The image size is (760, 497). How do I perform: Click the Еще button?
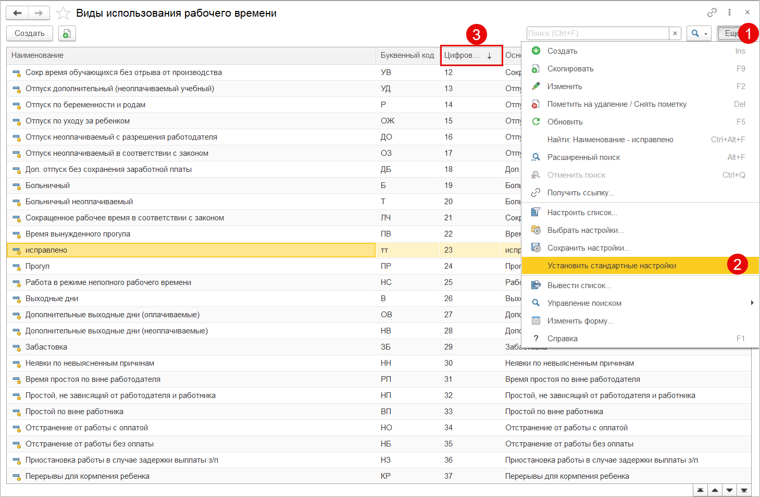[x=730, y=33]
